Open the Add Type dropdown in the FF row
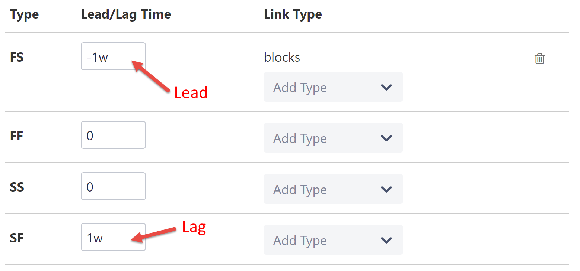580x271 pixels. [x=333, y=138]
